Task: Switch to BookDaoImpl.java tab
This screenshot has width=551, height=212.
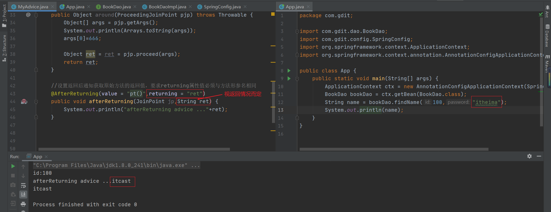Action: pos(167,7)
